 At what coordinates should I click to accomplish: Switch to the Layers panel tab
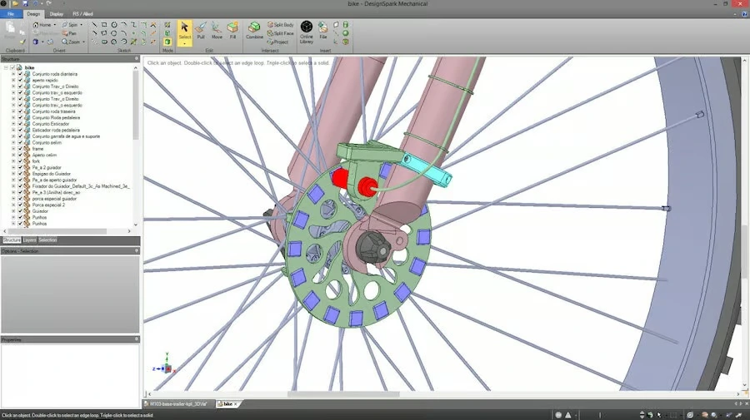pos(30,240)
